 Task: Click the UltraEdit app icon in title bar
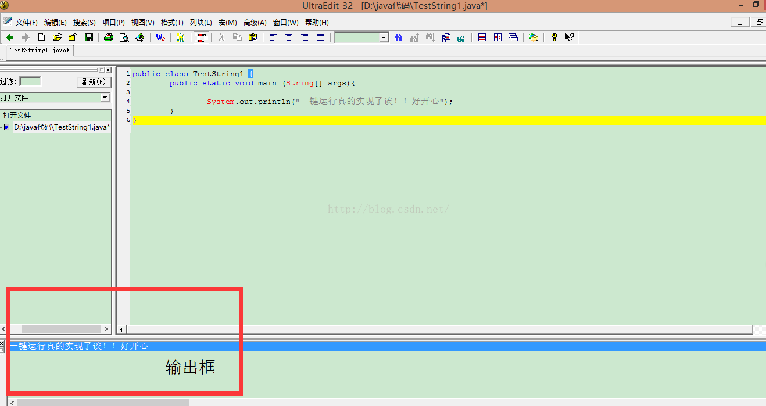pyautogui.click(x=4, y=5)
